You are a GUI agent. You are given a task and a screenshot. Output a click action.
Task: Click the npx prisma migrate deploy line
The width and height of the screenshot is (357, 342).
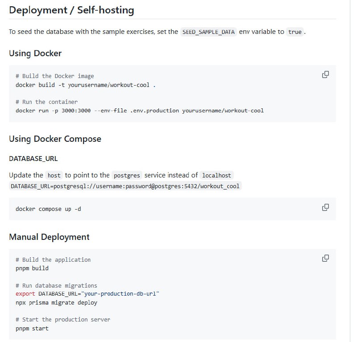click(x=56, y=302)
